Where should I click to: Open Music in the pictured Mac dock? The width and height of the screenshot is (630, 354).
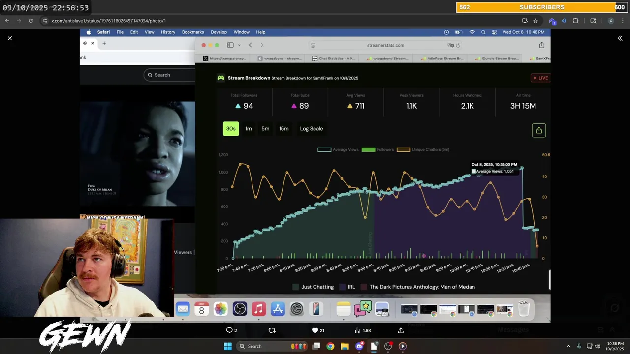tap(258, 309)
